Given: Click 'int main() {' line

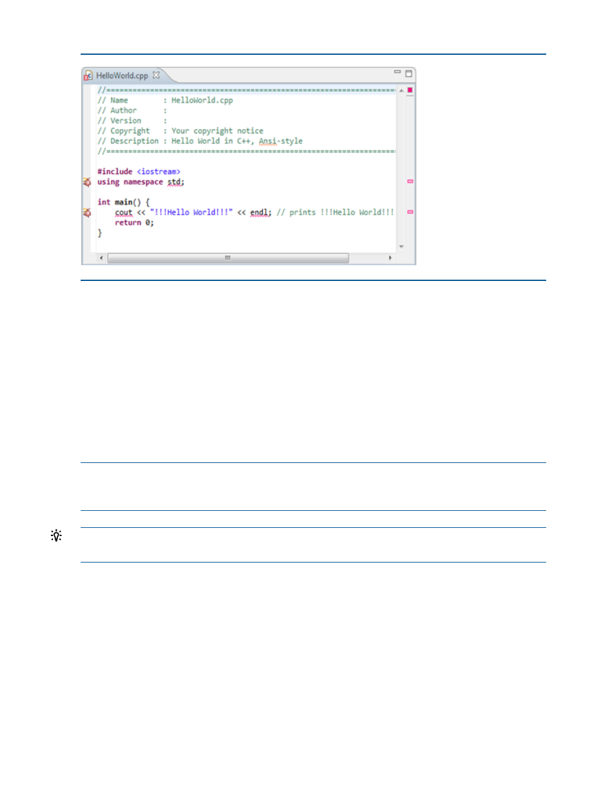Looking at the screenshot, I should coord(123,202).
